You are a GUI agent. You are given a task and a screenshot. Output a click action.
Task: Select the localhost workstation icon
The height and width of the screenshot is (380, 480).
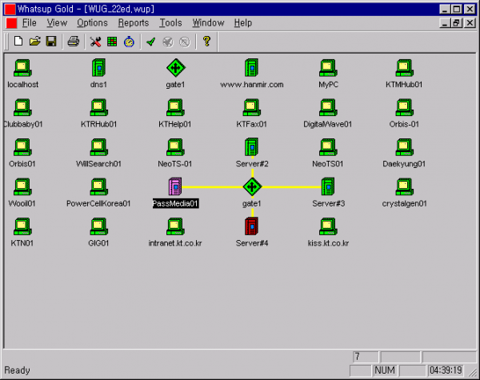(22, 68)
